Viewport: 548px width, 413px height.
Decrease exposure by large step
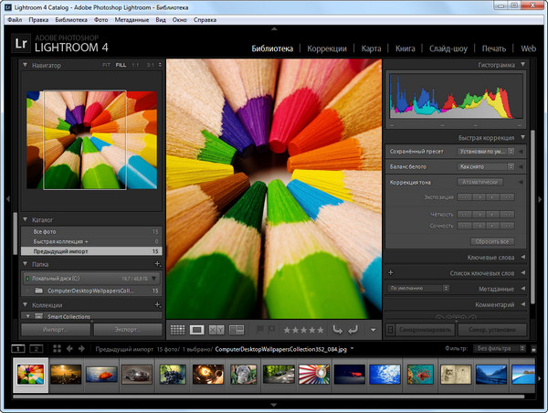[x=464, y=197]
